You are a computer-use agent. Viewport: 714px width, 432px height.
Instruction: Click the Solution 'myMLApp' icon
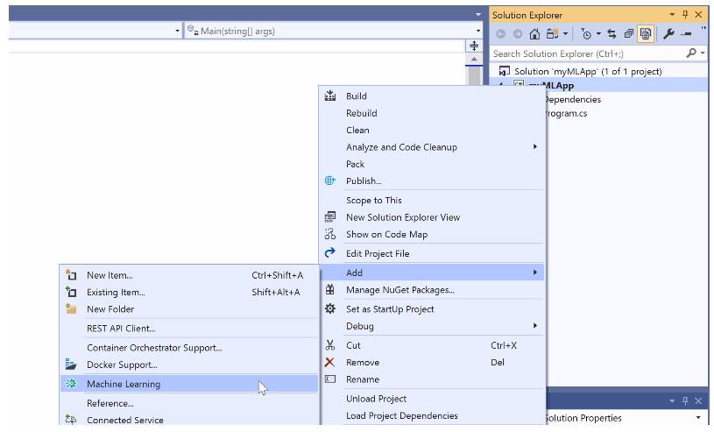(504, 71)
